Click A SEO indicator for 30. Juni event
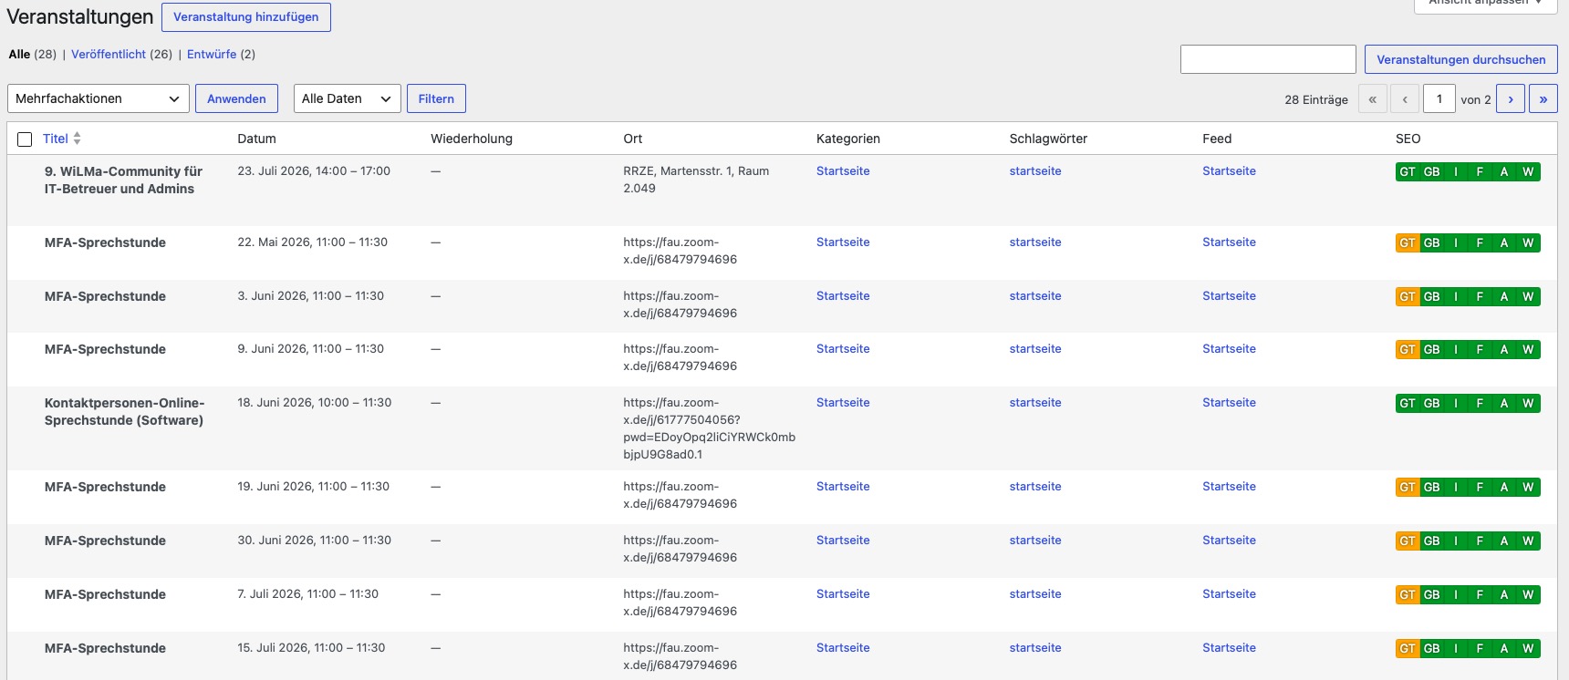 tap(1504, 541)
